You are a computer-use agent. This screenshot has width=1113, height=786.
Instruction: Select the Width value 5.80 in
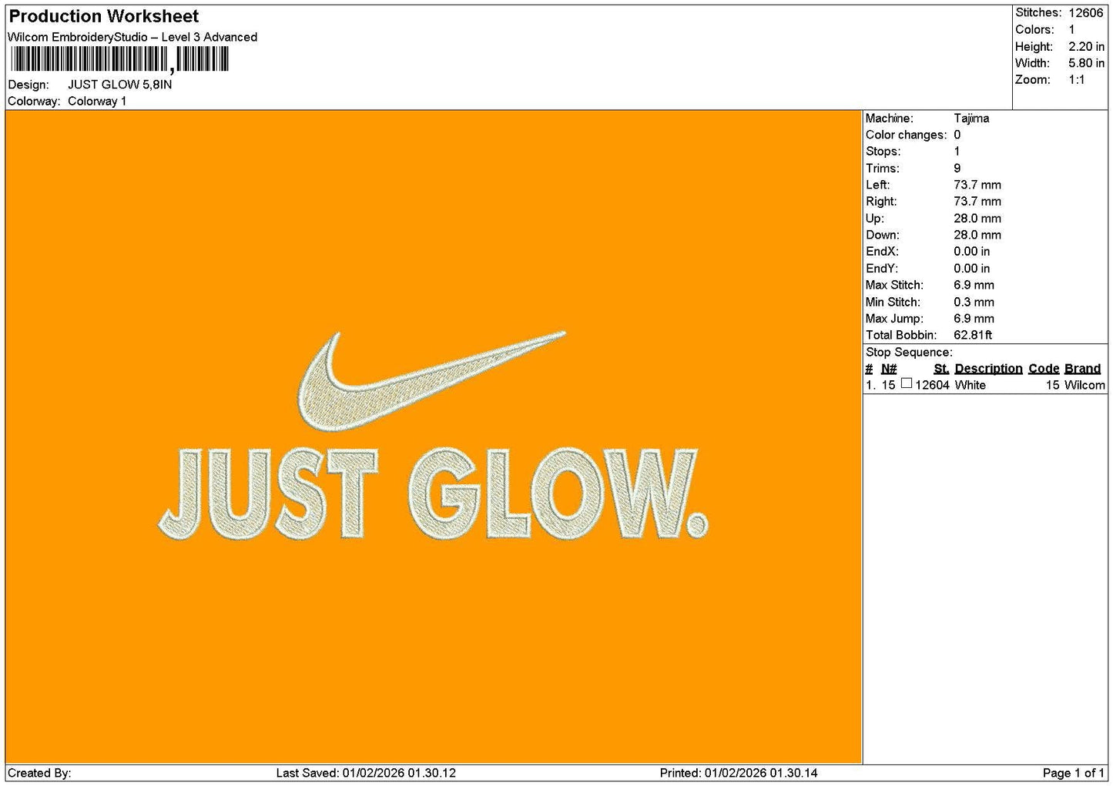[x=1086, y=63]
